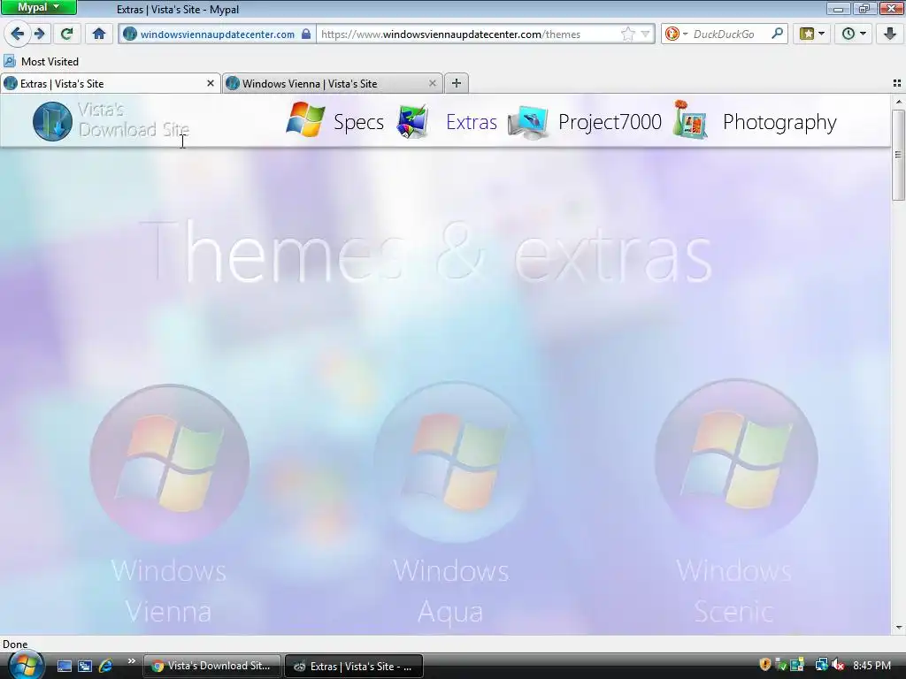
Task: Open the Photography navigation link
Action: coord(779,122)
